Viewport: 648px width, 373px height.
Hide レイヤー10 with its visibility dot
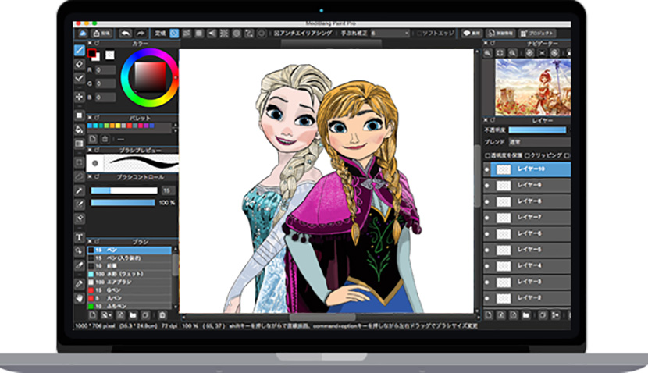487,169
